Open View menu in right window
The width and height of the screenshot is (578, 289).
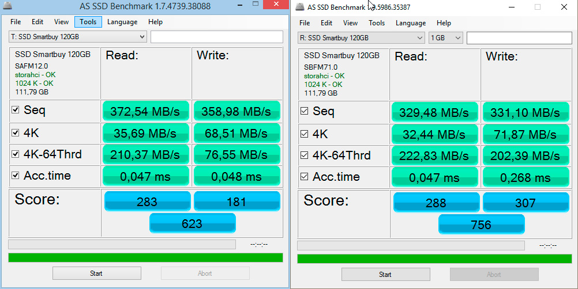point(350,23)
